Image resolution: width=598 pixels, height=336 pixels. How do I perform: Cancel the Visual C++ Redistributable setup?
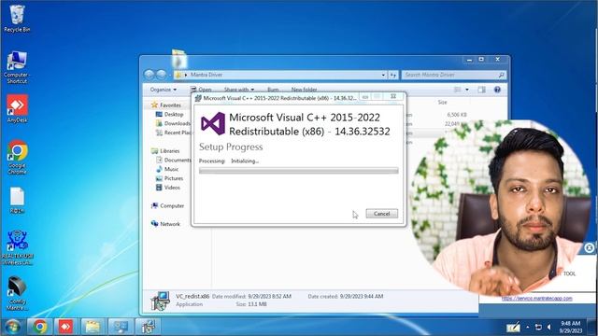point(381,214)
